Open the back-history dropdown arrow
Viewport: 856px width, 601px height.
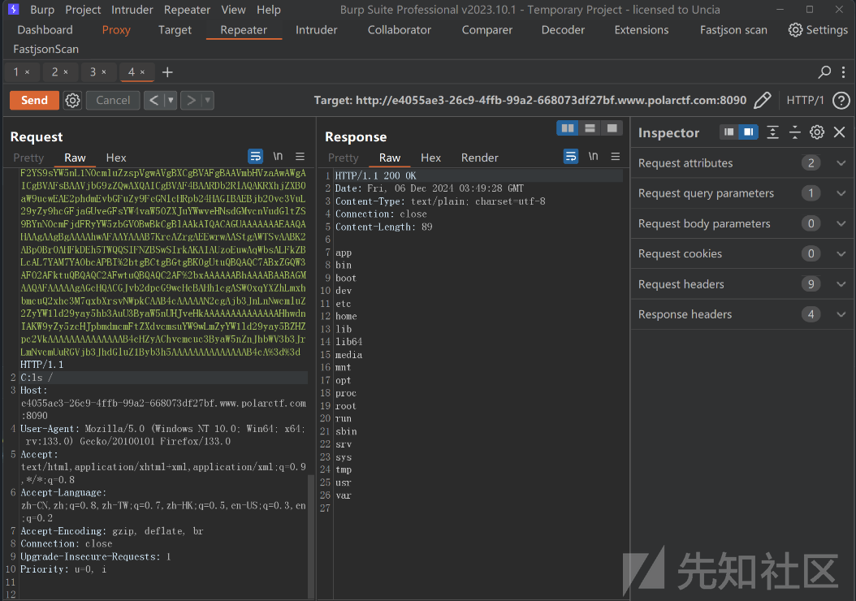(x=171, y=101)
